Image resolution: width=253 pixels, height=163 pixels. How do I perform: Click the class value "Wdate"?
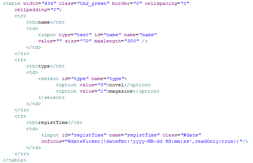[191, 135]
